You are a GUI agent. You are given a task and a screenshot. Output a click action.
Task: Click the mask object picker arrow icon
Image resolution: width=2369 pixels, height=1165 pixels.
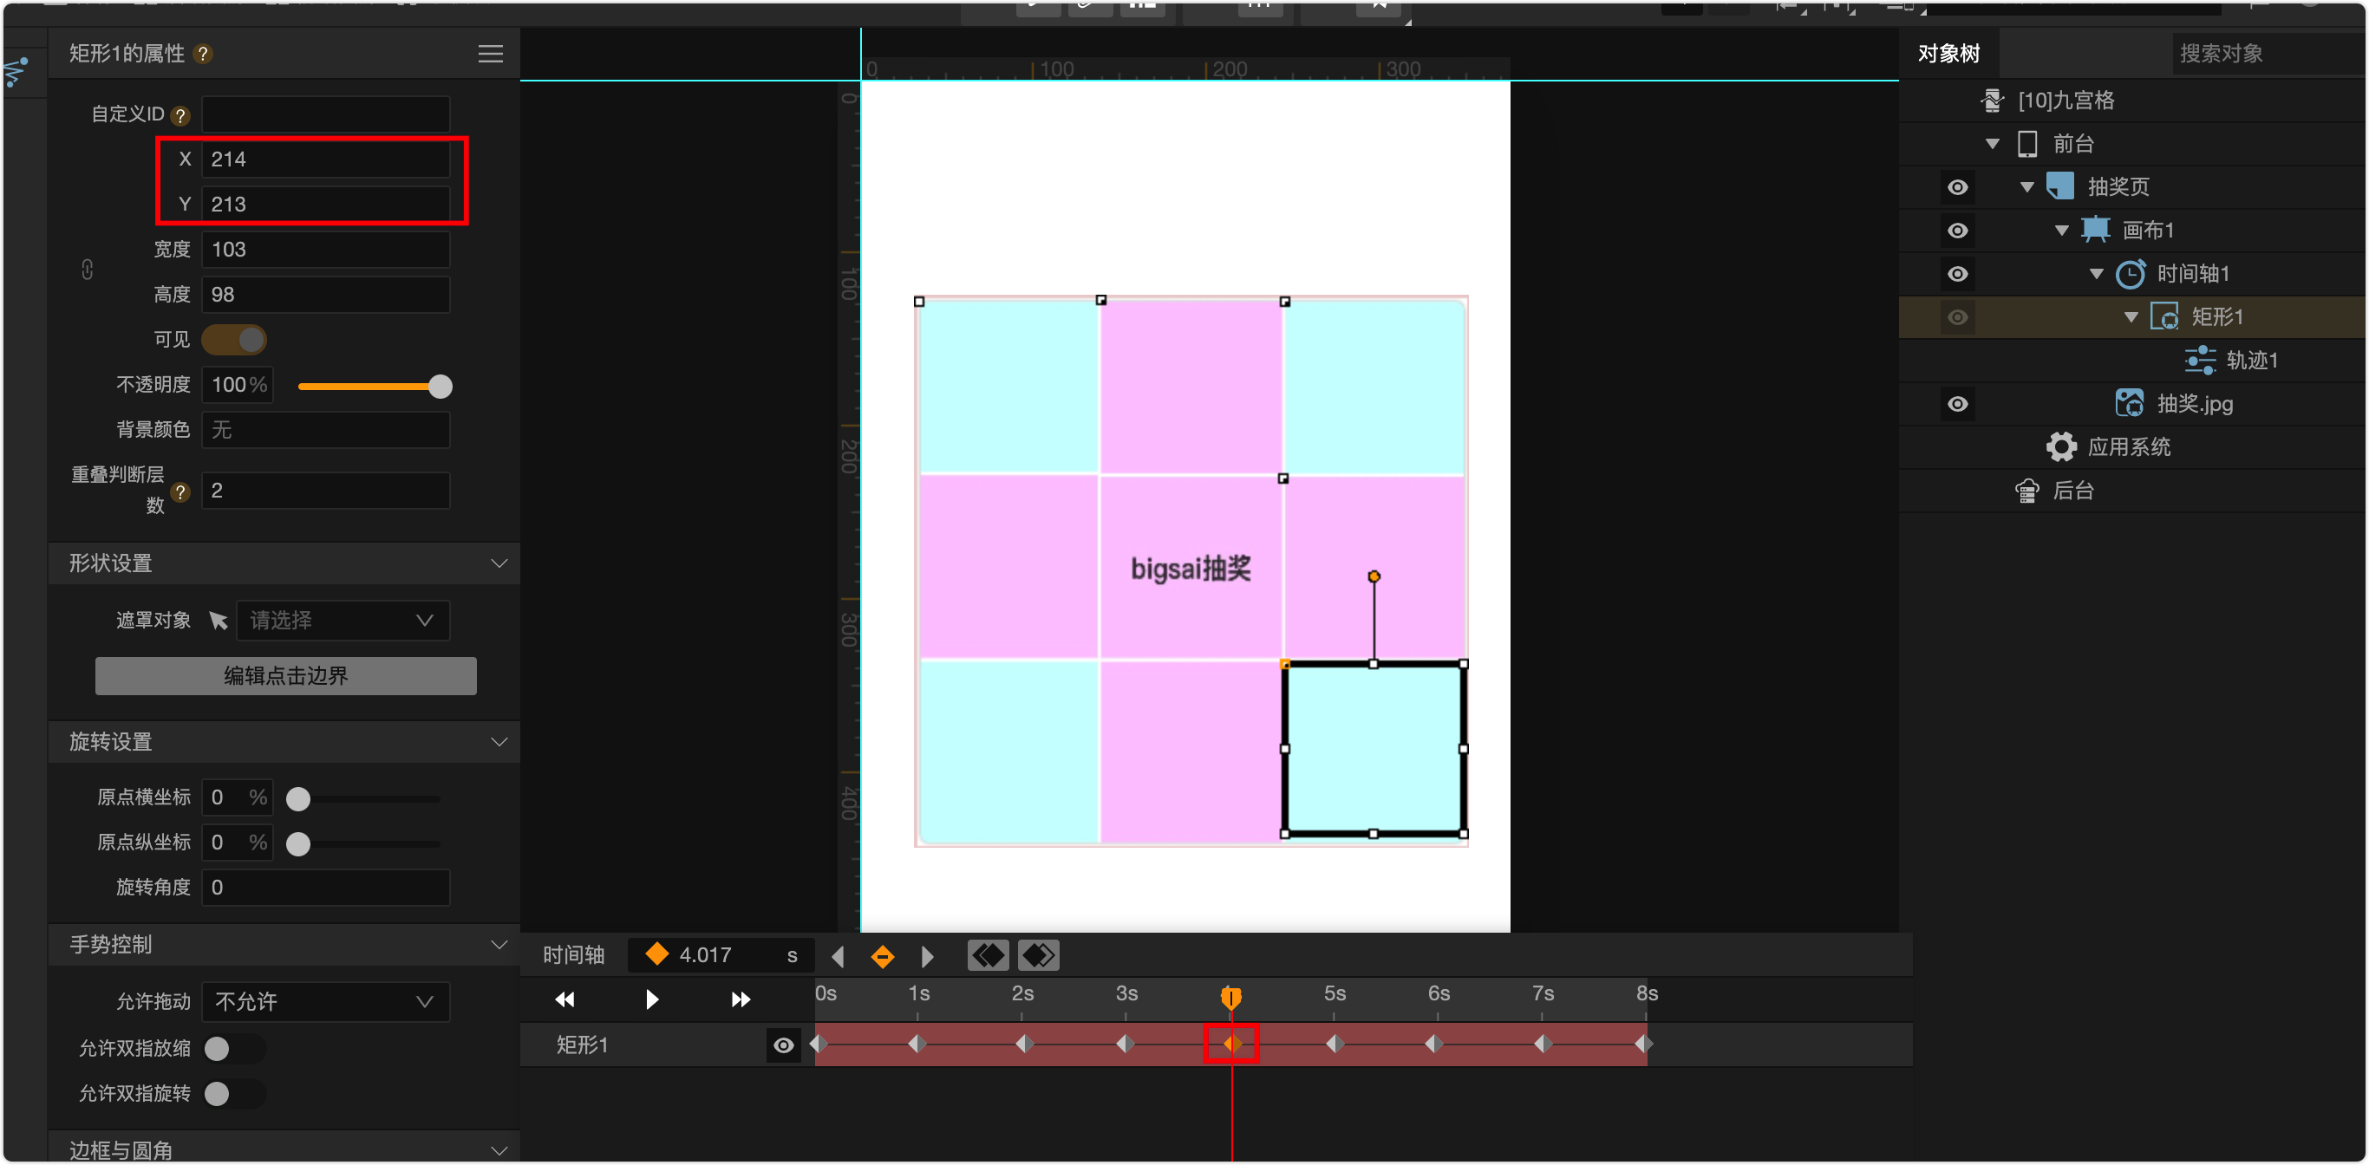coord(218,621)
